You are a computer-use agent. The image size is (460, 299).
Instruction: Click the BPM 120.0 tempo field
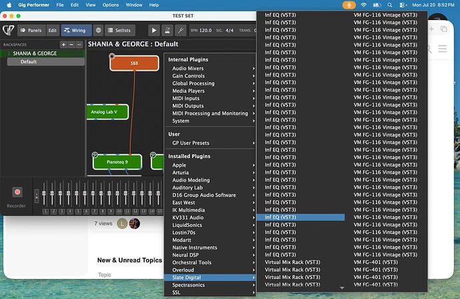201,30
